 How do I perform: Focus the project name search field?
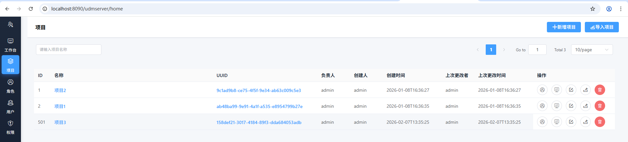69,50
